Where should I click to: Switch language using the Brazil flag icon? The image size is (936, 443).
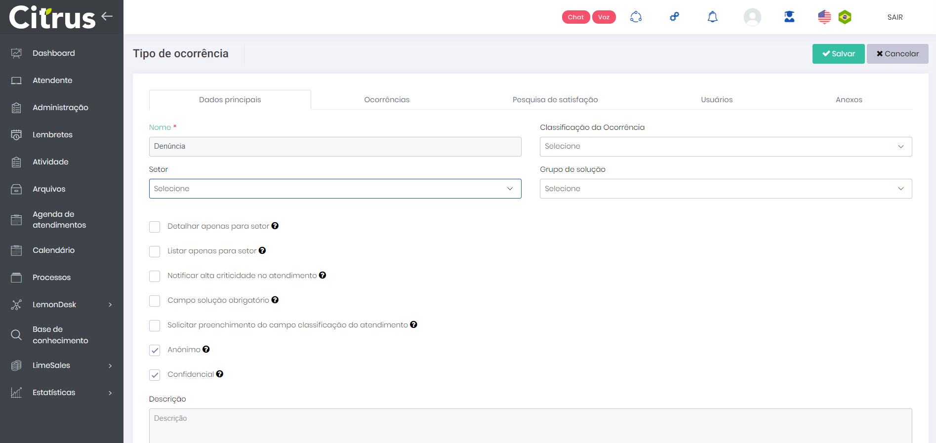pos(845,17)
